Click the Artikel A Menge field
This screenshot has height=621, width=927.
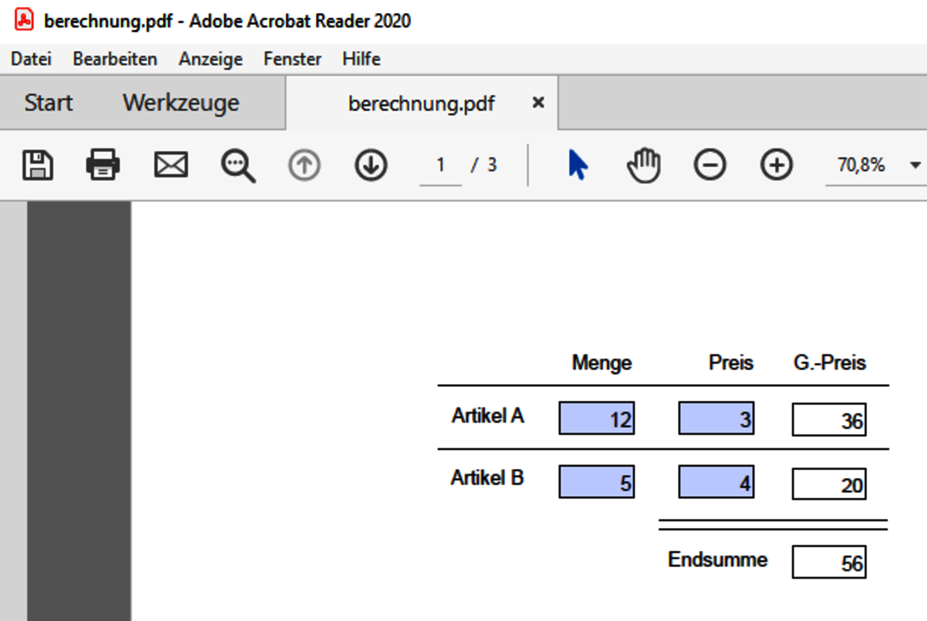pos(596,418)
